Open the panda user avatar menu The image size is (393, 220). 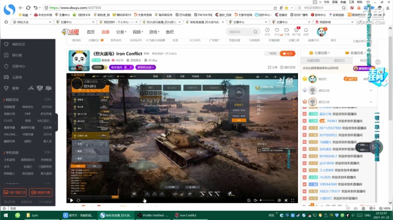click(x=321, y=32)
